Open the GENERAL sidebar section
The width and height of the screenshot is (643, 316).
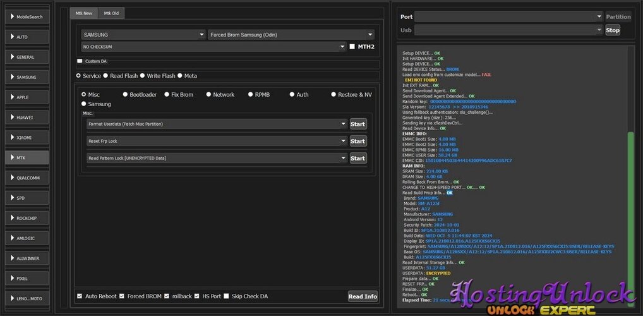27,57
